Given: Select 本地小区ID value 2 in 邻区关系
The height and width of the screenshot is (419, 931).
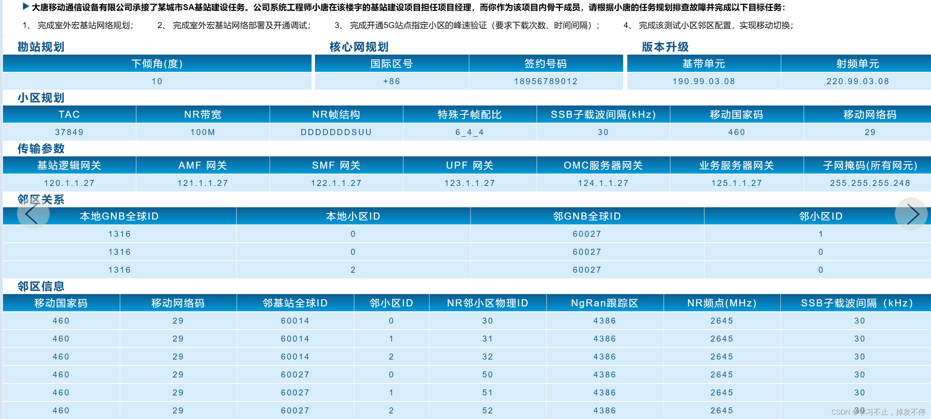Looking at the screenshot, I should point(353,269).
